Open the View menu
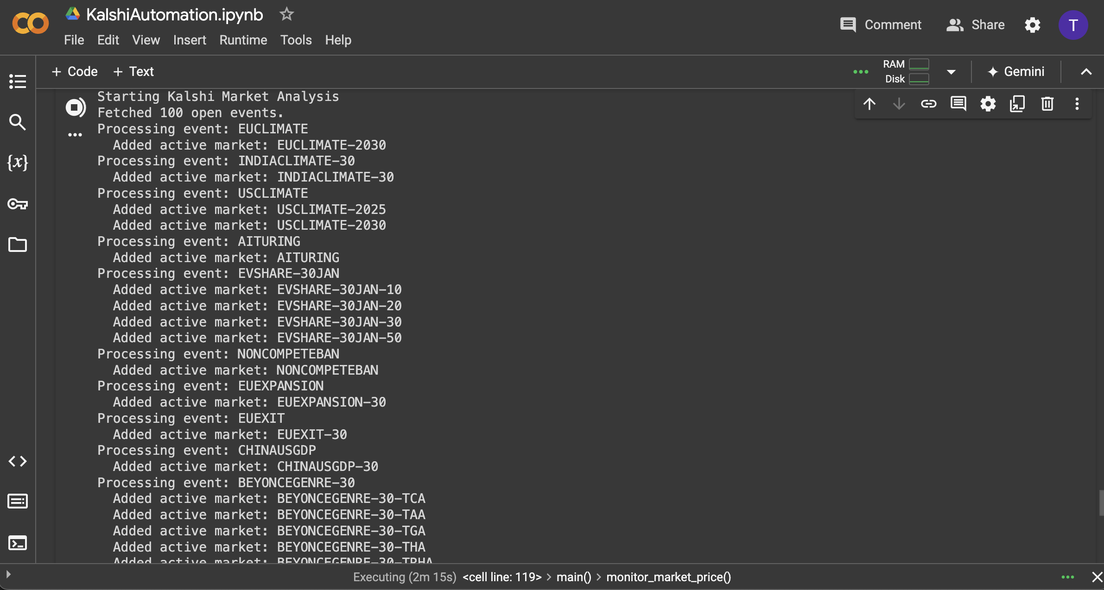The image size is (1104, 590). click(x=146, y=40)
